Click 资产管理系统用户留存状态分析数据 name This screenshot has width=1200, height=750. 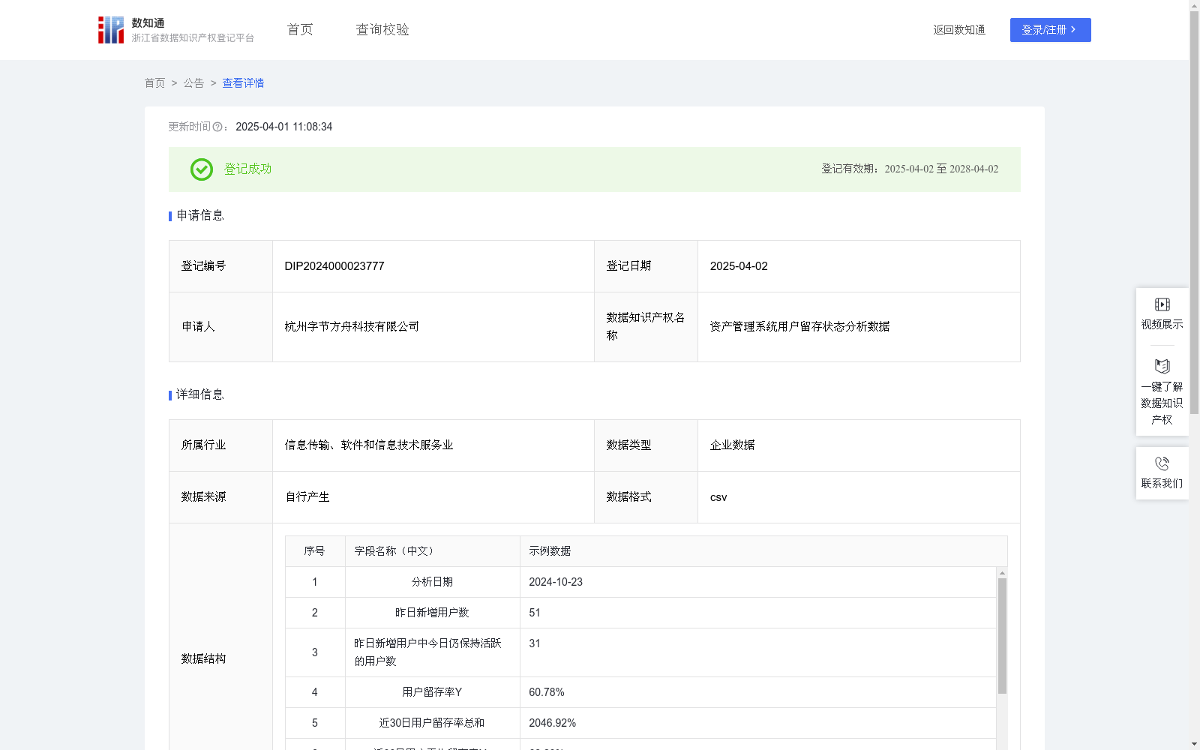point(799,327)
